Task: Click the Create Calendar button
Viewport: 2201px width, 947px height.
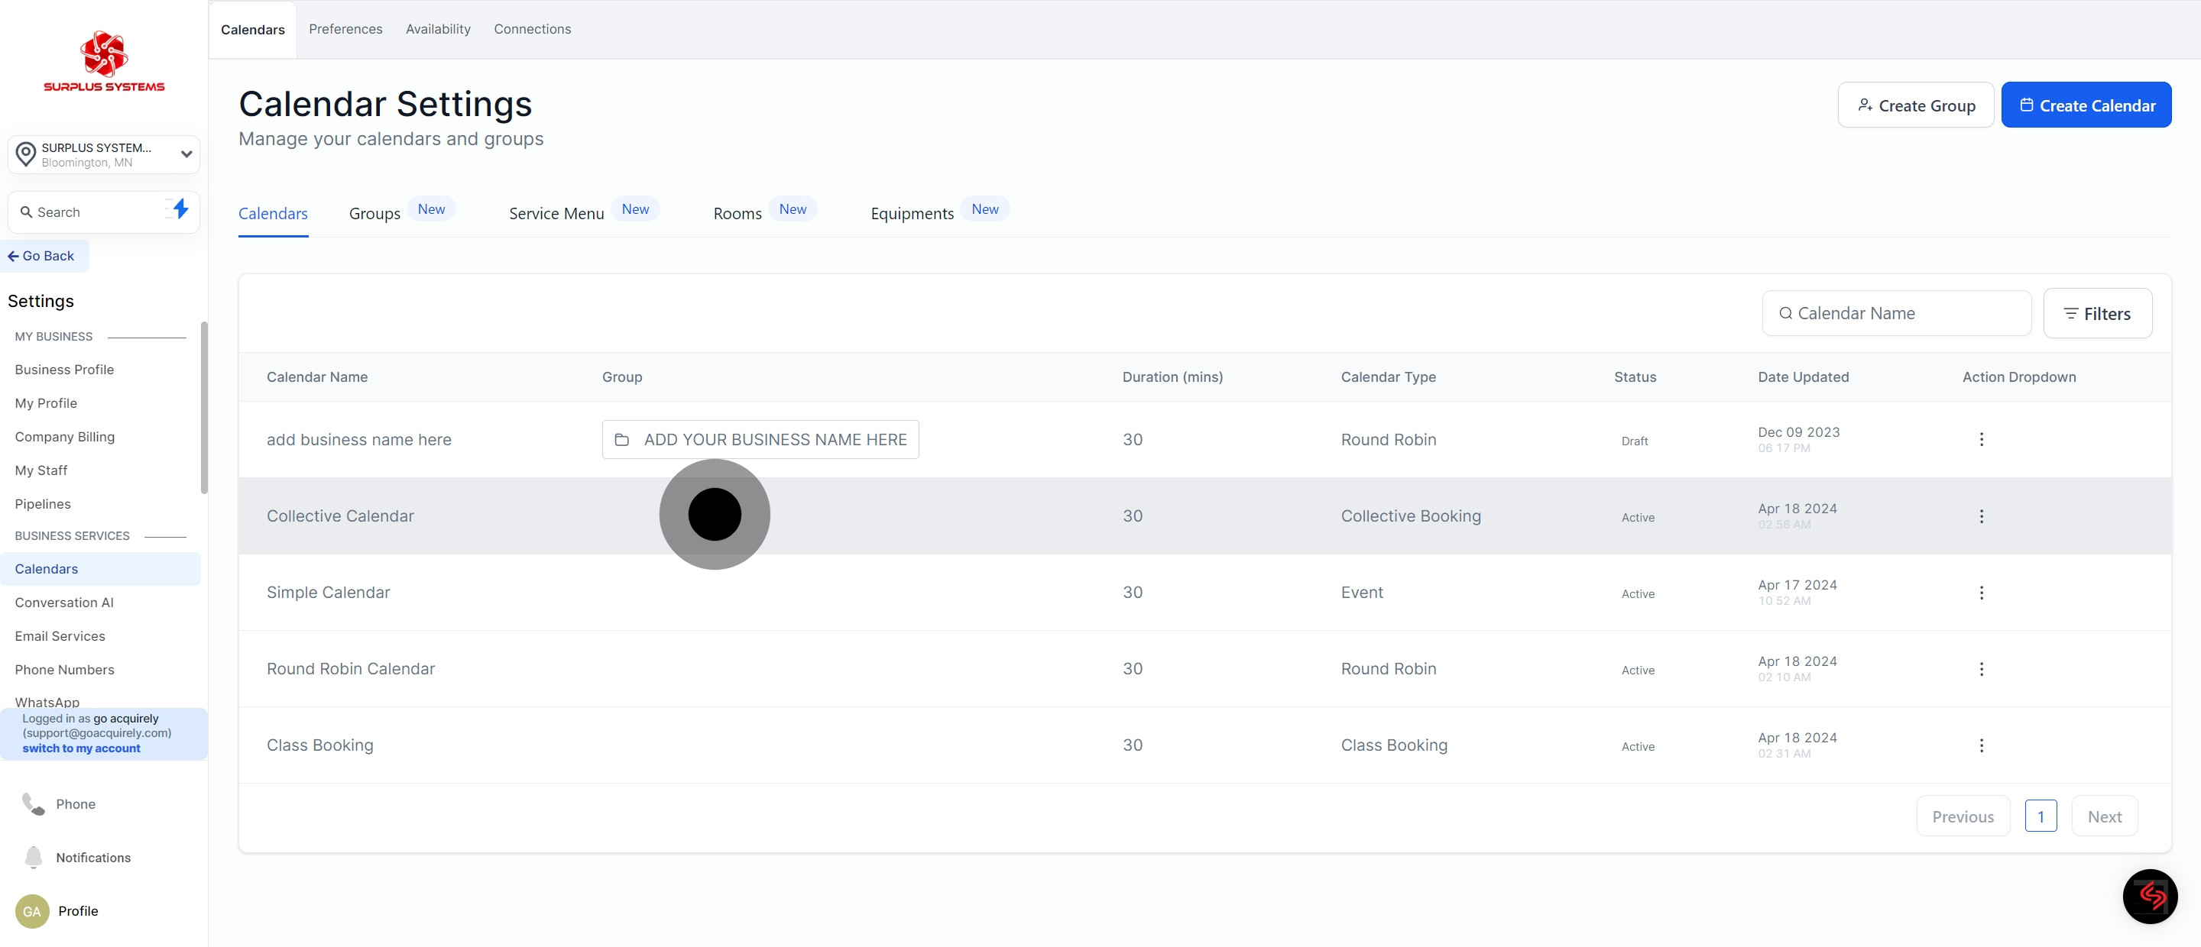Action: point(2086,105)
